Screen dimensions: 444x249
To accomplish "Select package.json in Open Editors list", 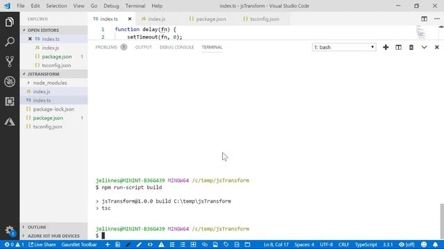I will [54, 57].
